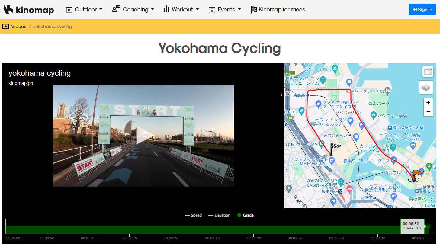Screen dimensions: 440x247
Task: Click the YOKOHAMA AIR CABIN 桜木町駅 pin
Action: [x=341, y=182]
